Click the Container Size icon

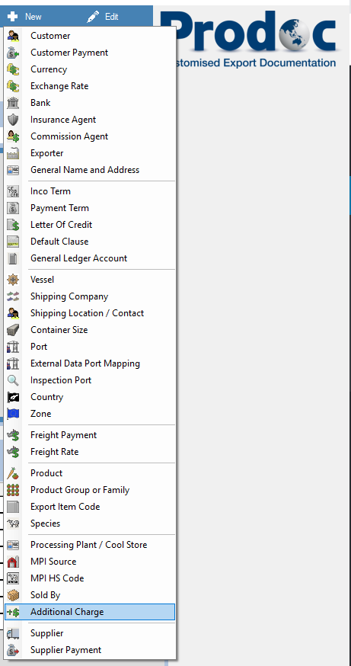[13, 330]
